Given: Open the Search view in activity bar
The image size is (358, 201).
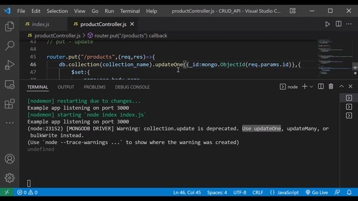Looking at the screenshot, I should pos(10,46).
